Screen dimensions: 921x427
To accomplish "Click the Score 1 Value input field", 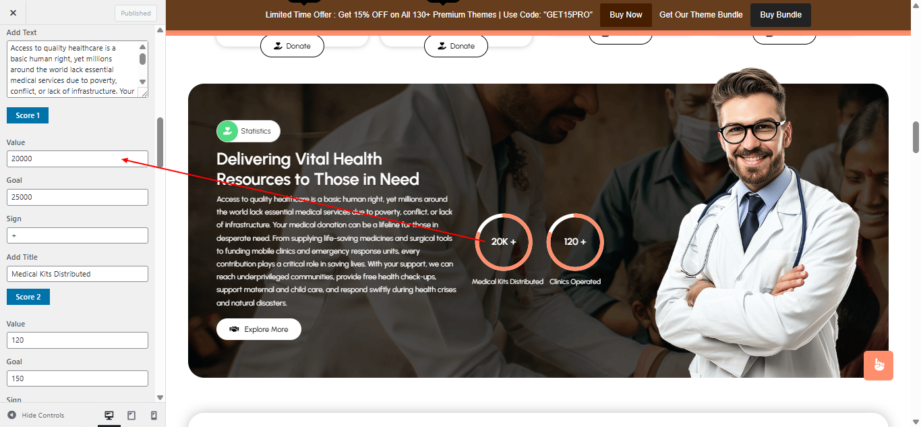I will pyautogui.click(x=78, y=159).
